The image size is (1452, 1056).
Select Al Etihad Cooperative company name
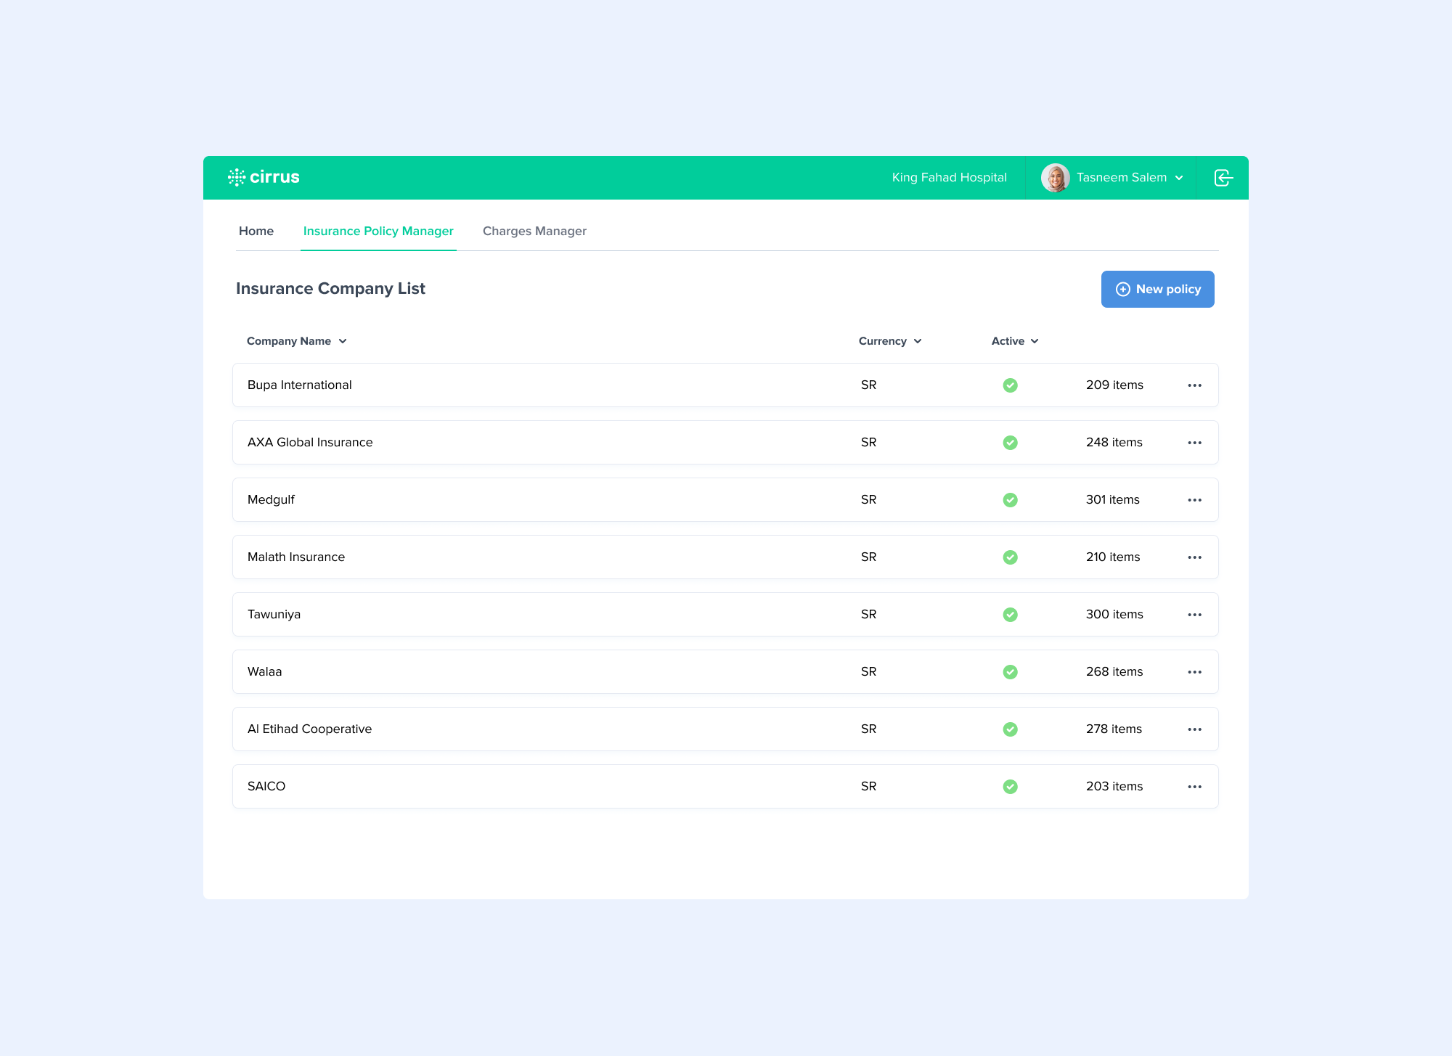pyautogui.click(x=309, y=729)
